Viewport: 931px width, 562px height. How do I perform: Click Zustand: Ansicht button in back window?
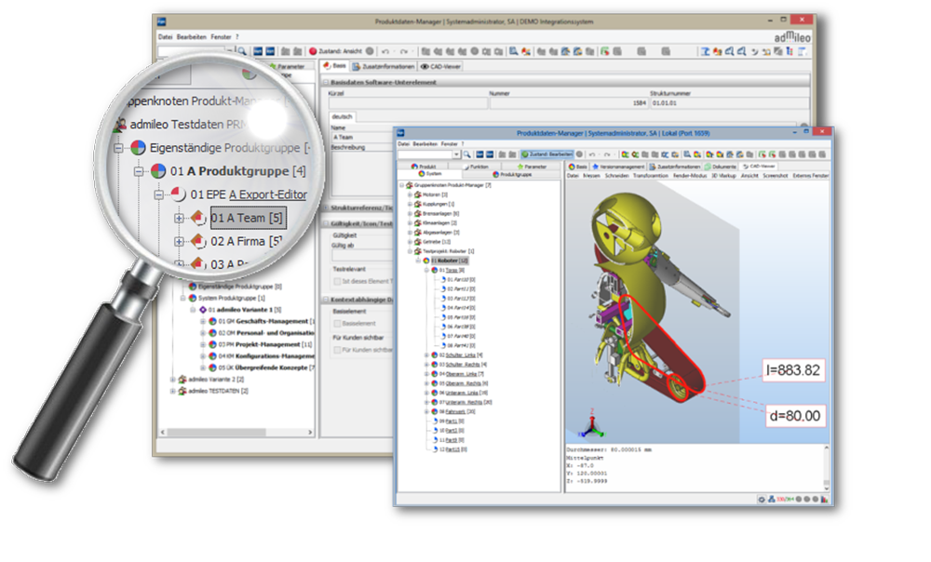click(x=335, y=51)
